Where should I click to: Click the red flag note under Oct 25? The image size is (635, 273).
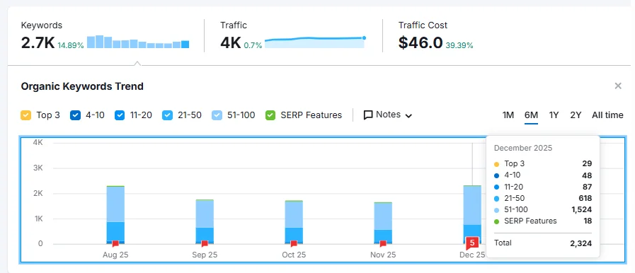pos(294,243)
